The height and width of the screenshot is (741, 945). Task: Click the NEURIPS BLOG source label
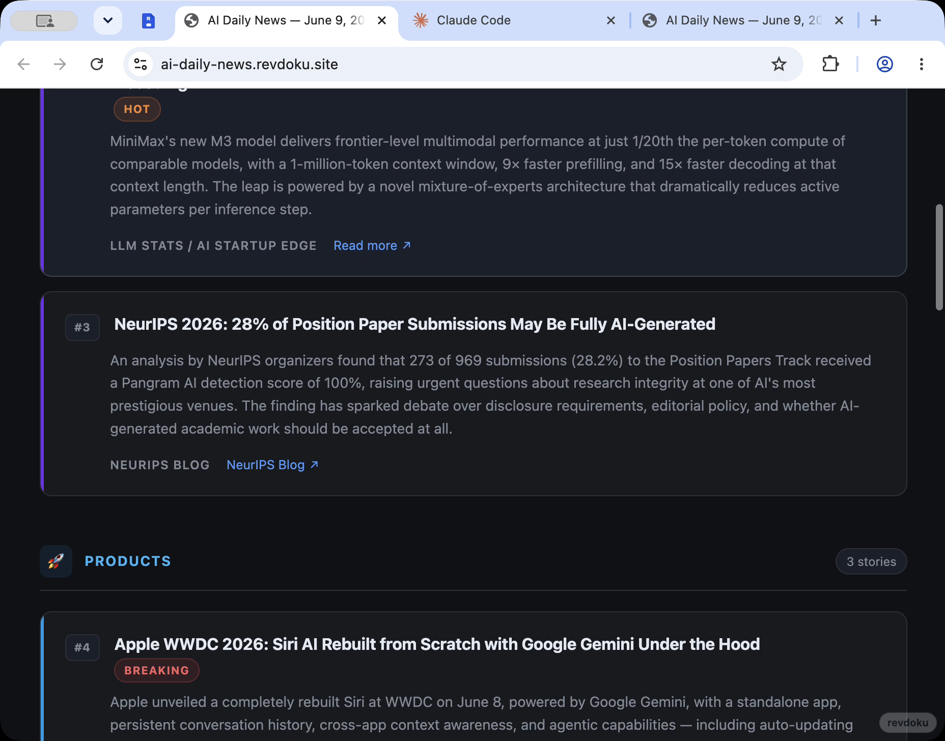click(x=160, y=465)
